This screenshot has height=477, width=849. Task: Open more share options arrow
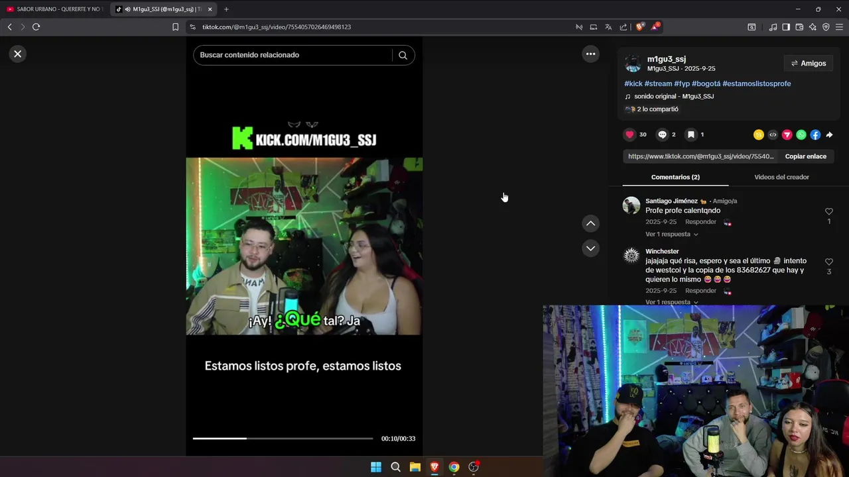829,134
